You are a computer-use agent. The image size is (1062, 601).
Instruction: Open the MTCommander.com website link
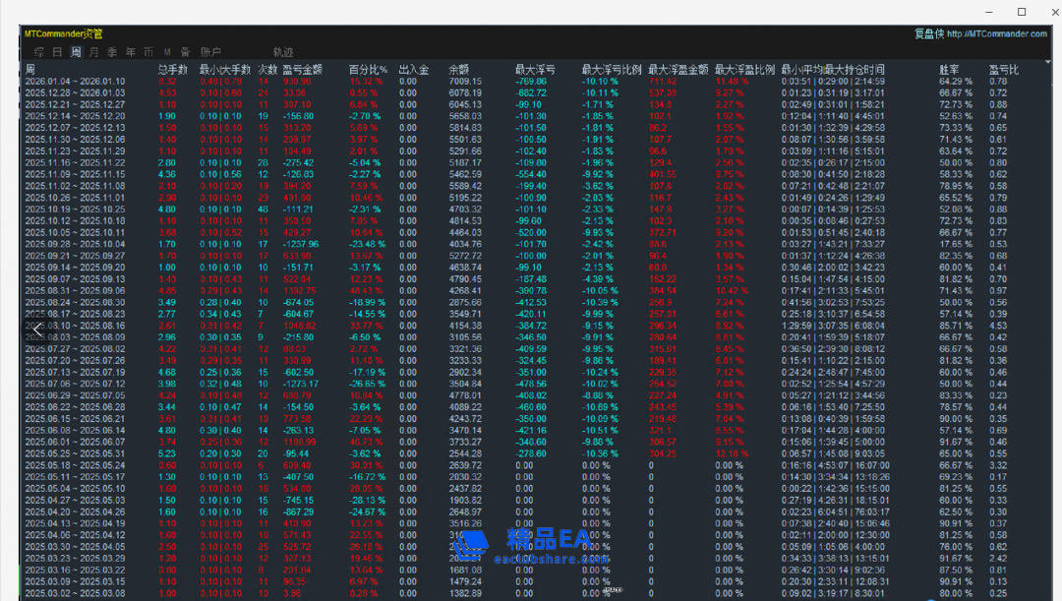point(998,34)
